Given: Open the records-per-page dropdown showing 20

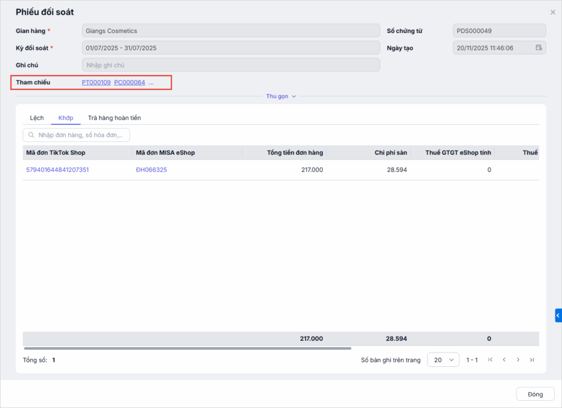Looking at the screenshot, I should 443,360.
